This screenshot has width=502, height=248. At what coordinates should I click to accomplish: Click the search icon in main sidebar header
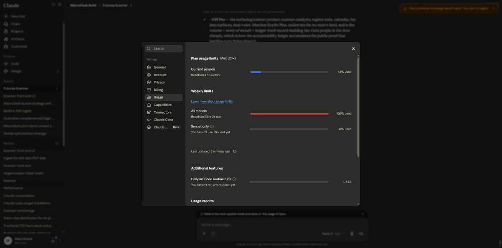point(53,5)
